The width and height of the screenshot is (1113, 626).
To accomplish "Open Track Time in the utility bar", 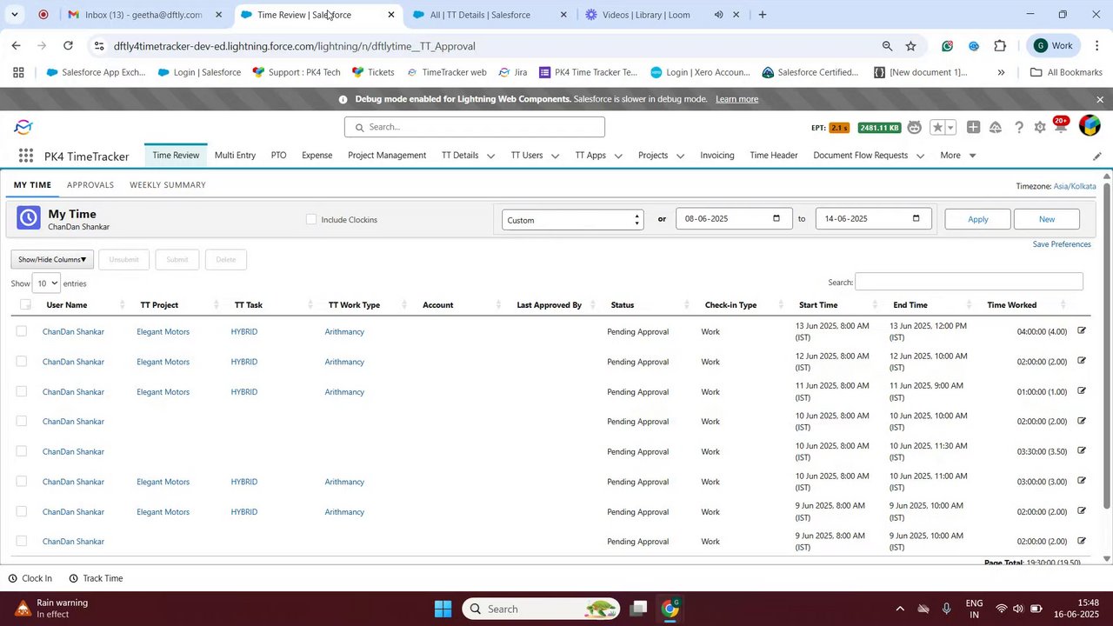I will point(96,578).
